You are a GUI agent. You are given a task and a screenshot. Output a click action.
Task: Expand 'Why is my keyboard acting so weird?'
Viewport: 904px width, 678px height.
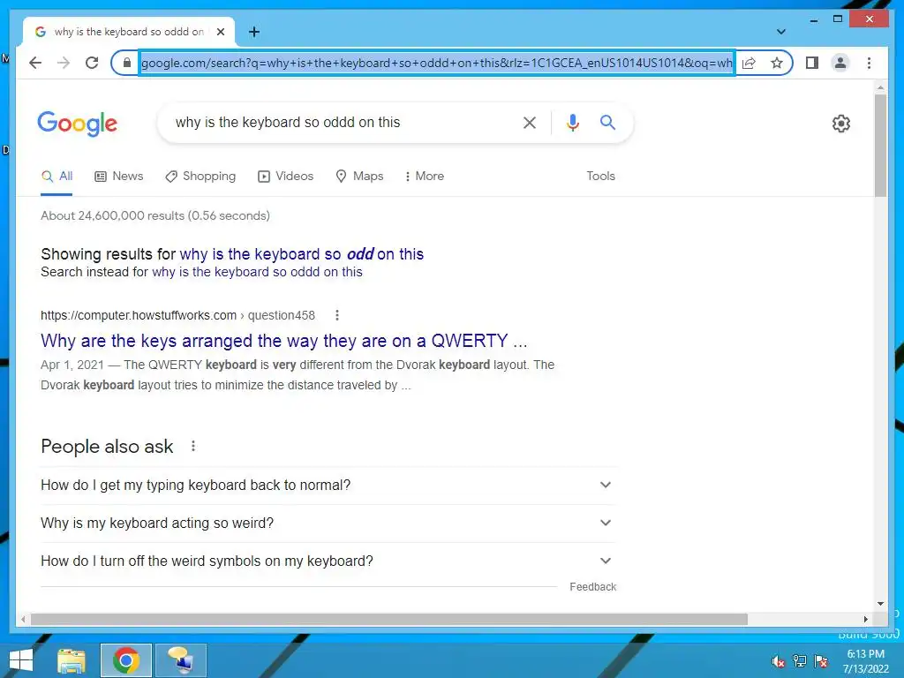click(328, 524)
